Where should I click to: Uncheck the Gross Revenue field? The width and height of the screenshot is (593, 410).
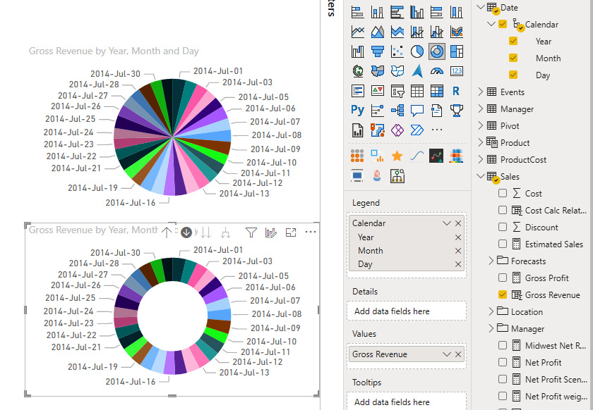click(x=503, y=294)
